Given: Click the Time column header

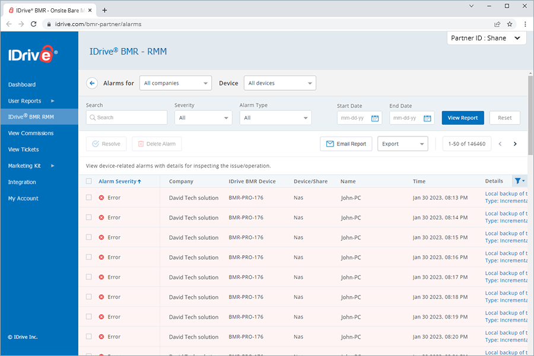Looking at the screenshot, I should click(419, 182).
